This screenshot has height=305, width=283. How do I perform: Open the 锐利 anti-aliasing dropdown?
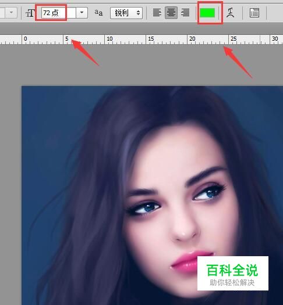[126, 13]
